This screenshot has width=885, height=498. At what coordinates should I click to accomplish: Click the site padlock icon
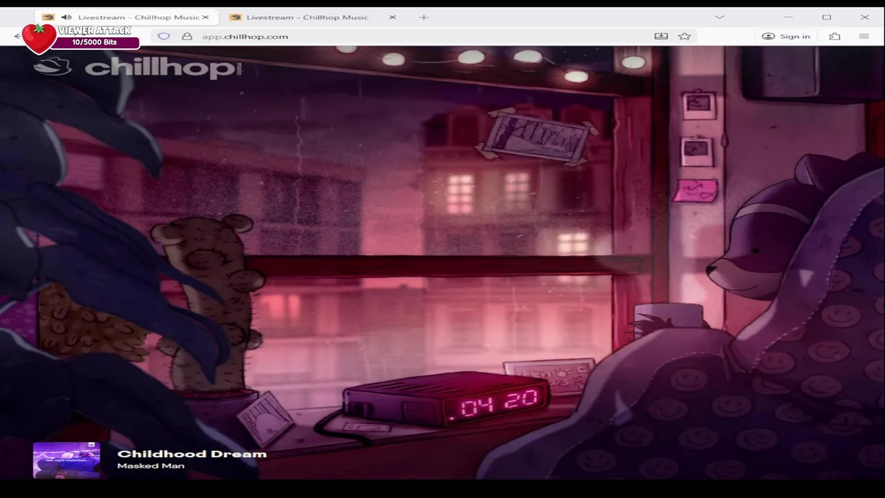[x=187, y=36]
